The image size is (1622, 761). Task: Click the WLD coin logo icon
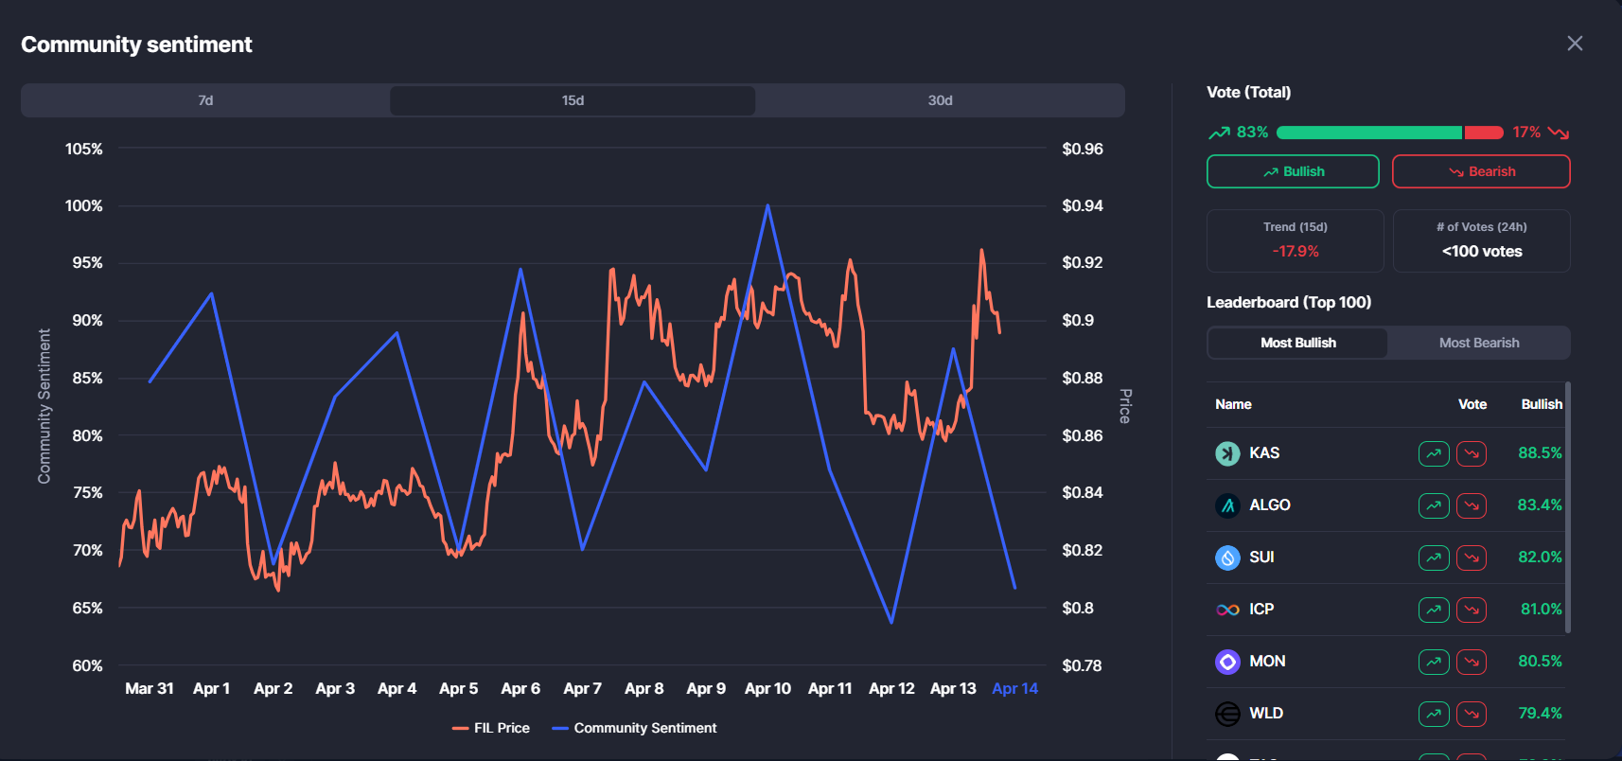click(1227, 714)
